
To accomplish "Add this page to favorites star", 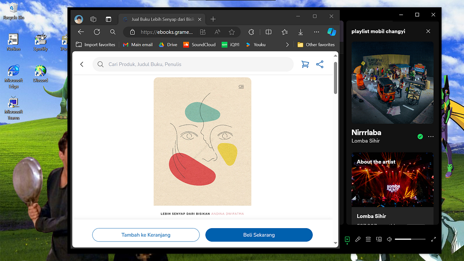I will click(232, 32).
